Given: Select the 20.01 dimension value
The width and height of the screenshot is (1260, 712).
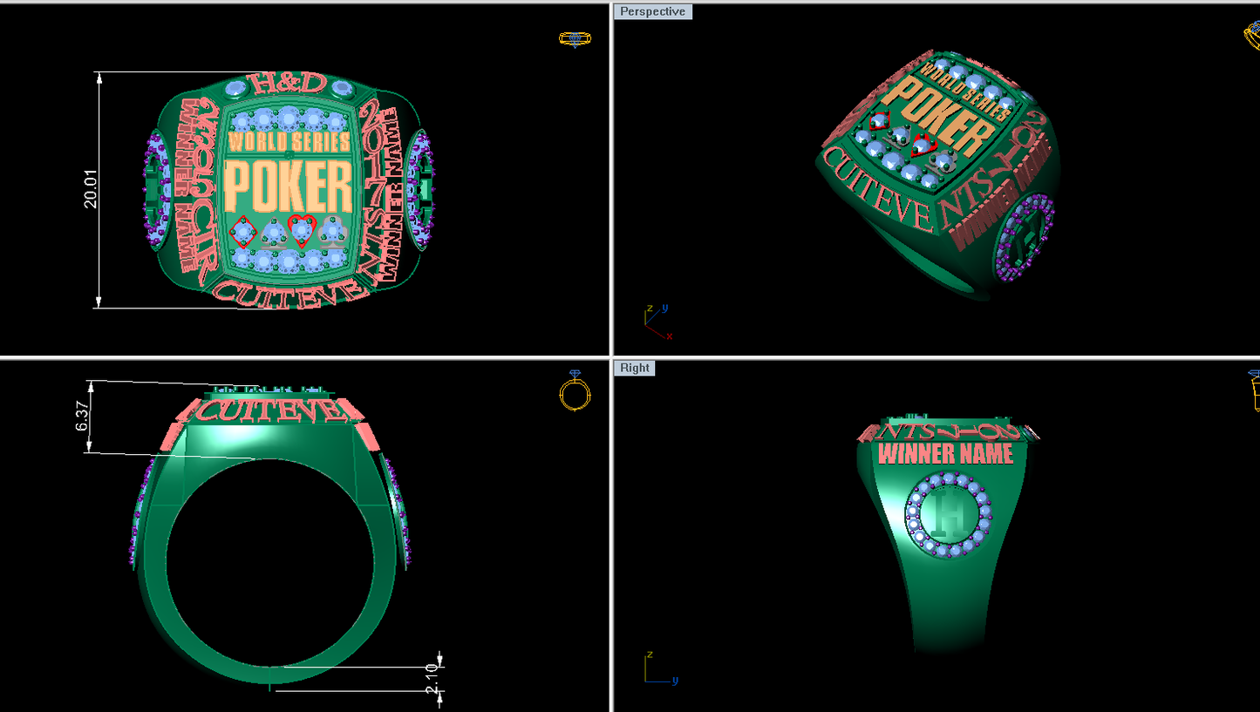Looking at the screenshot, I should tap(91, 189).
